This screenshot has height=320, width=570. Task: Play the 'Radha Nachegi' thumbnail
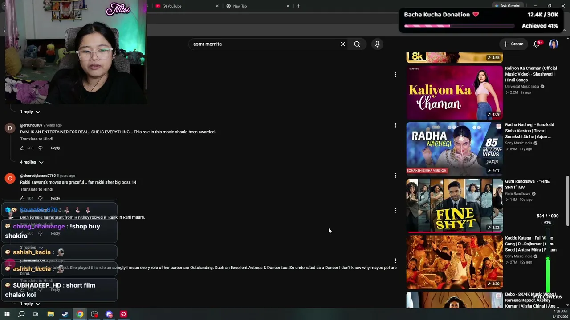click(454, 149)
